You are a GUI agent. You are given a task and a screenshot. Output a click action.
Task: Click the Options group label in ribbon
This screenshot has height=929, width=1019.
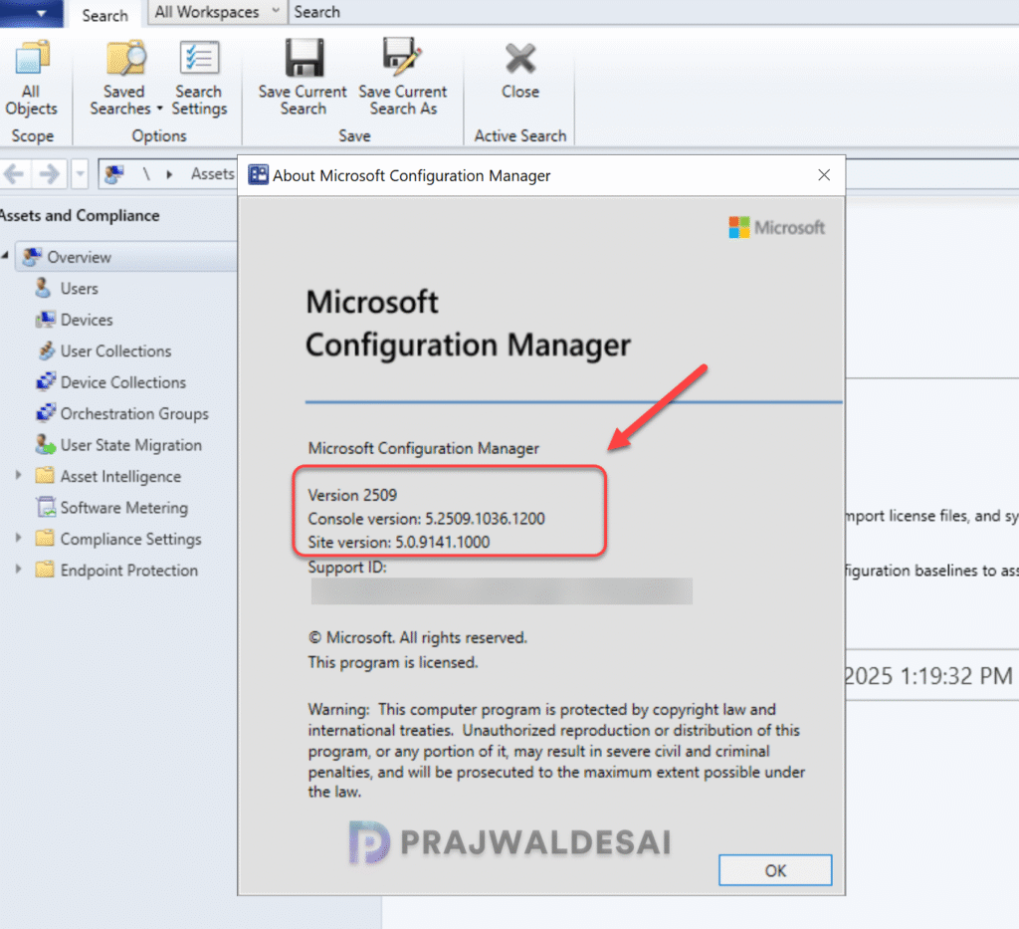159,135
